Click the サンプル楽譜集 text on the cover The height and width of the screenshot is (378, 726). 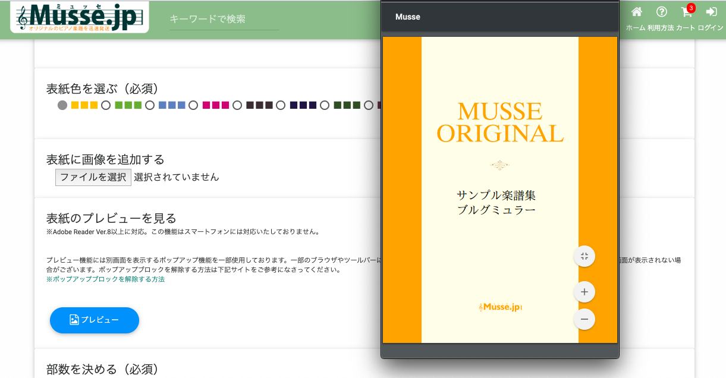pos(496,195)
